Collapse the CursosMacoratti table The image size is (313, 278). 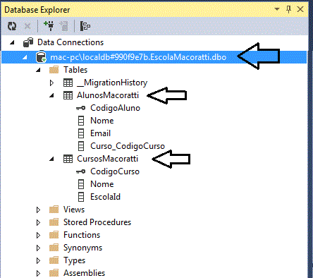point(51,159)
